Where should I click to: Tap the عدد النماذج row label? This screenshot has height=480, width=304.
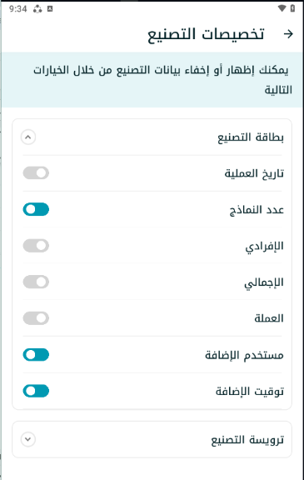pyautogui.click(x=257, y=210)
